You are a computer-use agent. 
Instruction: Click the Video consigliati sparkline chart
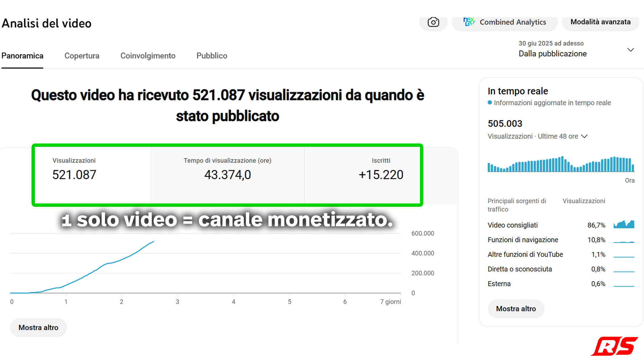click(624, 224)
